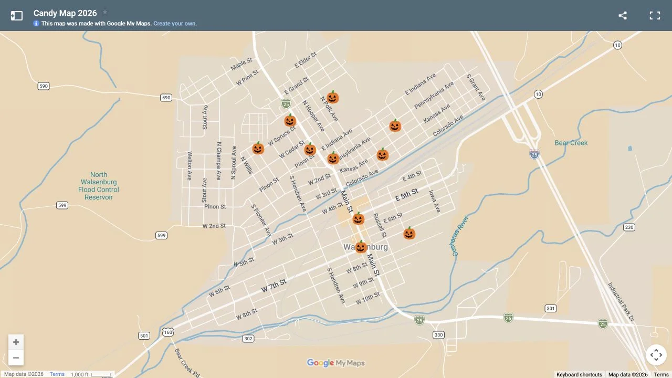This screenshot has width=672, height=378.
Task: Click the North Walsenburg Flood Control Reservoir label
Action: (x=99, y=186)
